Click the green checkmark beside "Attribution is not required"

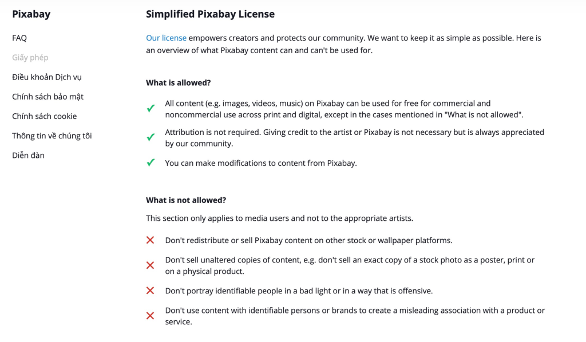(x=151, y=137)
